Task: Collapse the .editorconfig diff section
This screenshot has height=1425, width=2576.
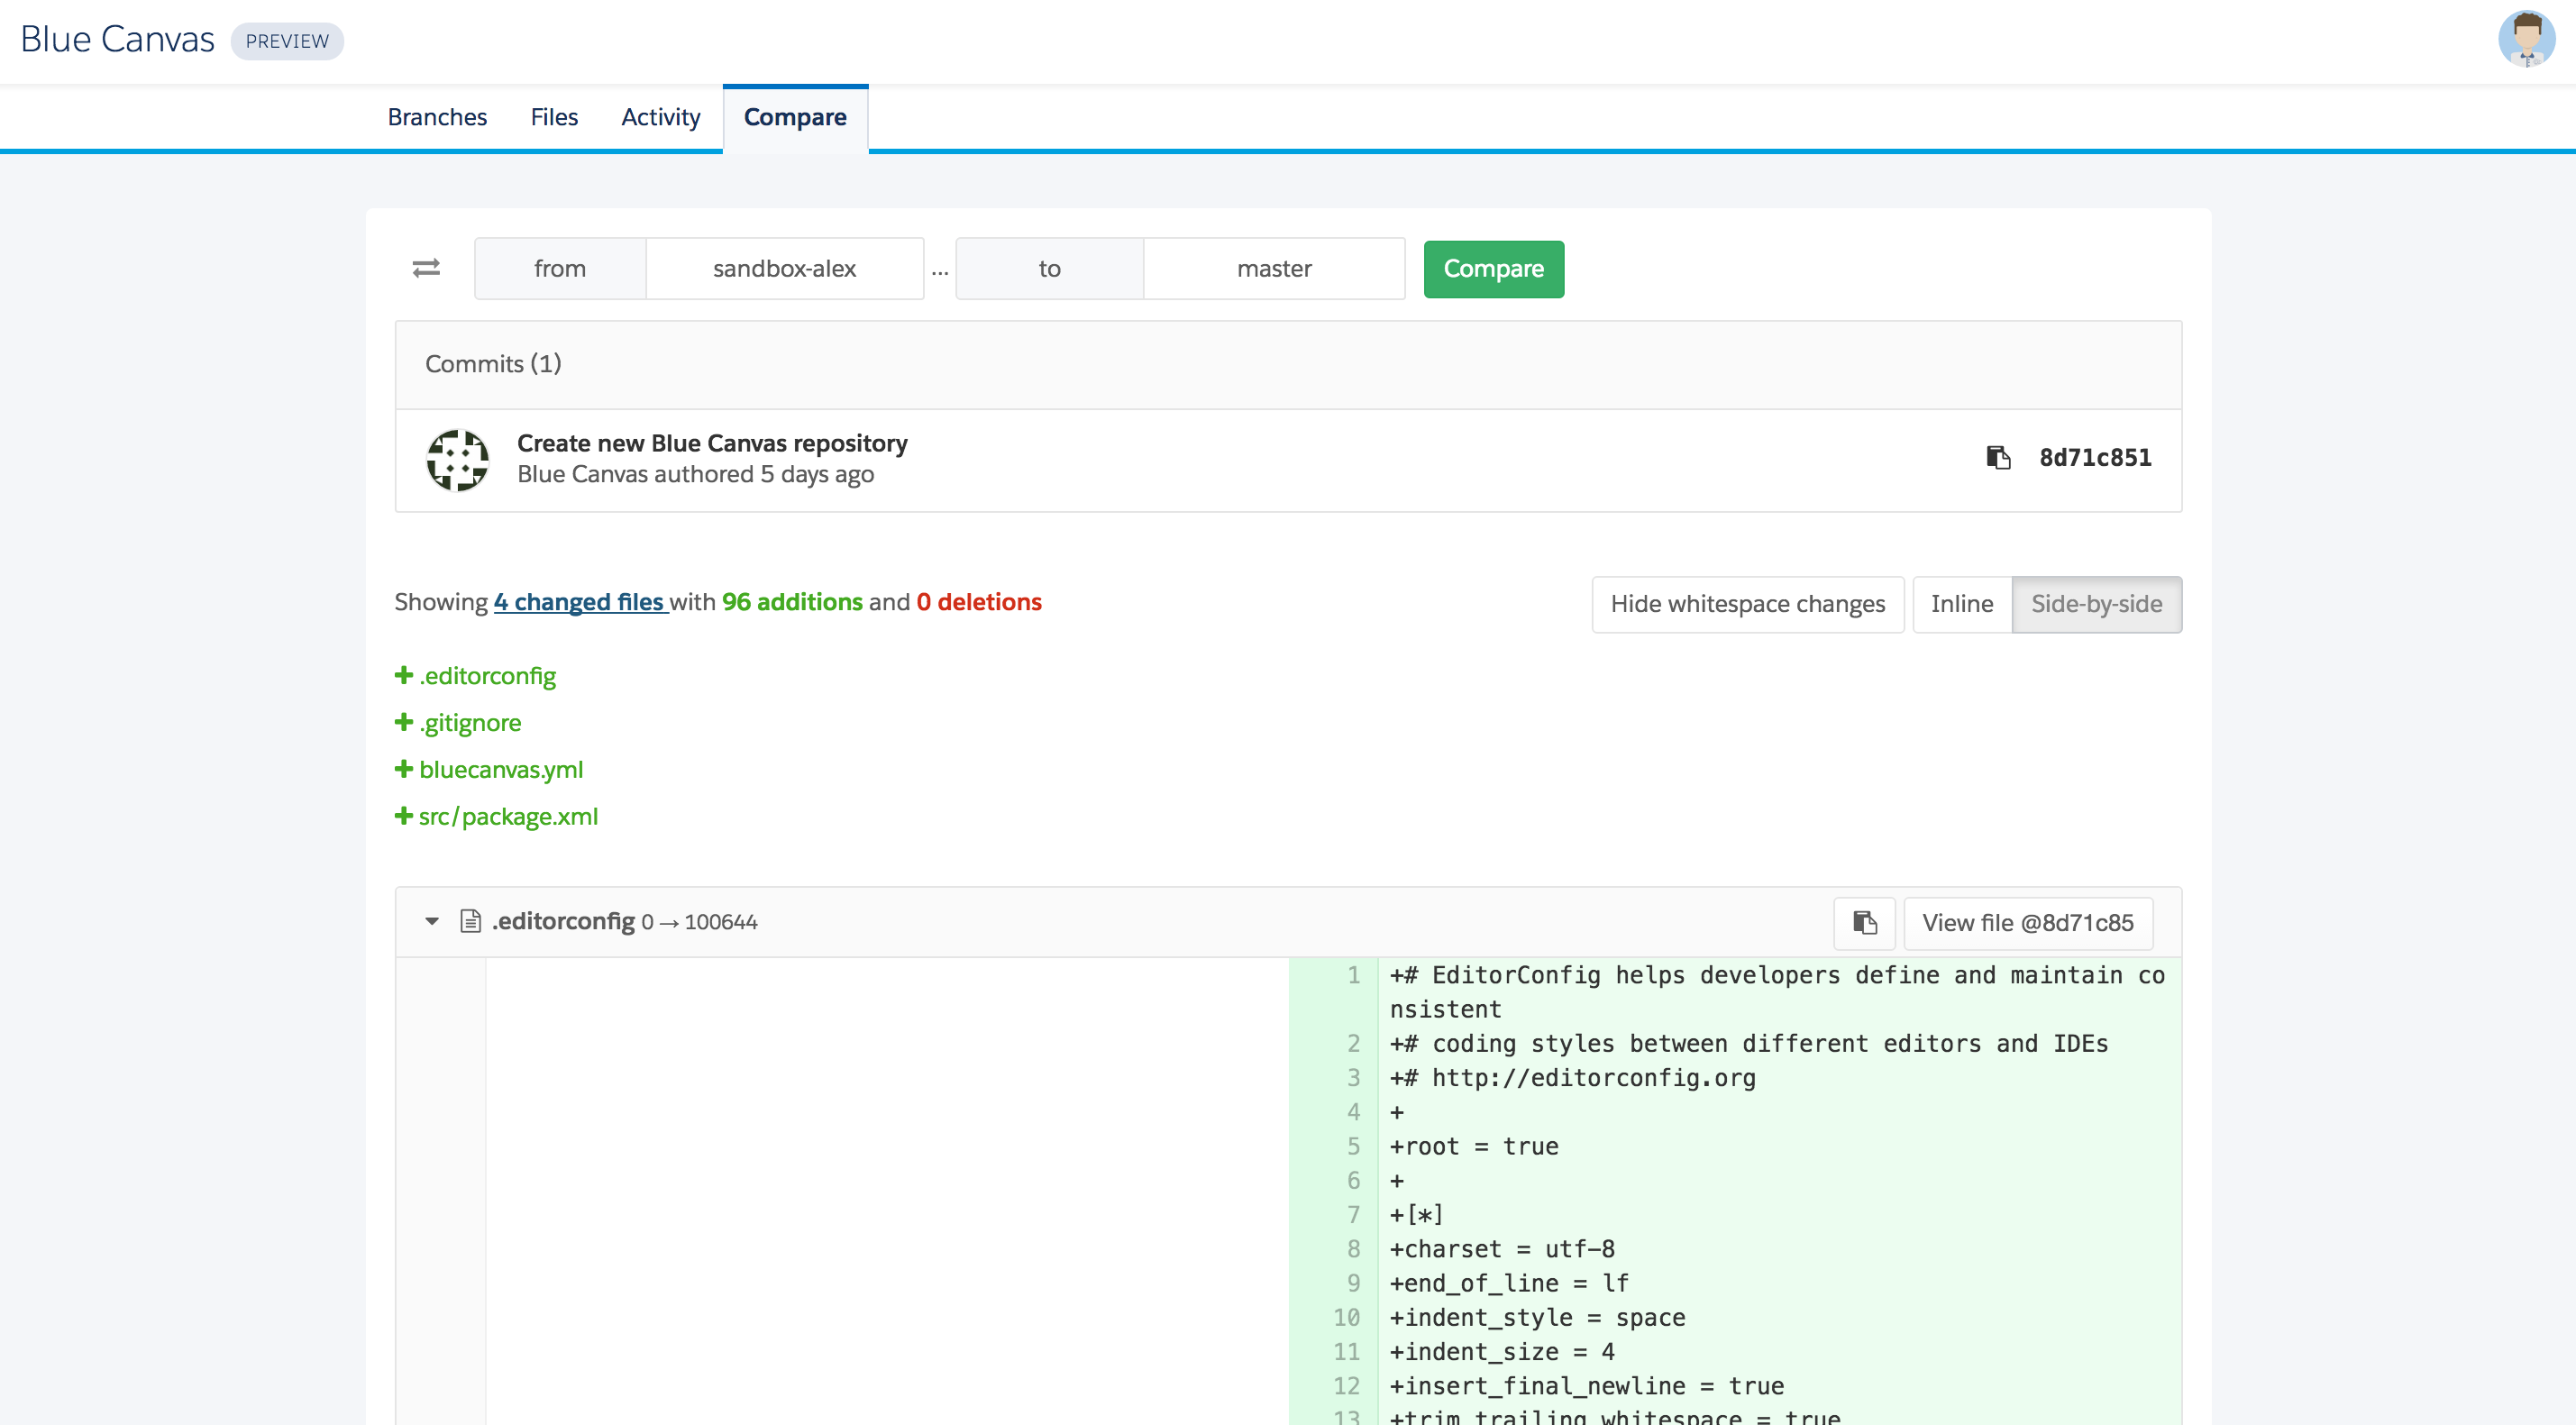Action: [x=431, y=921]
